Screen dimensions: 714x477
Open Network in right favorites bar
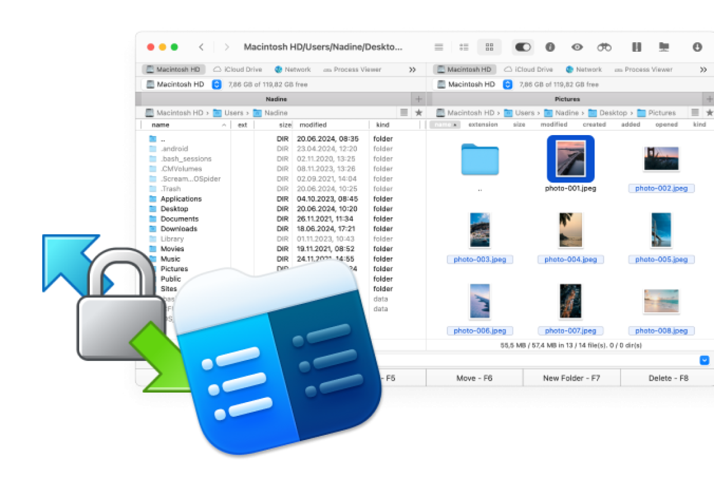click(584, 70)
